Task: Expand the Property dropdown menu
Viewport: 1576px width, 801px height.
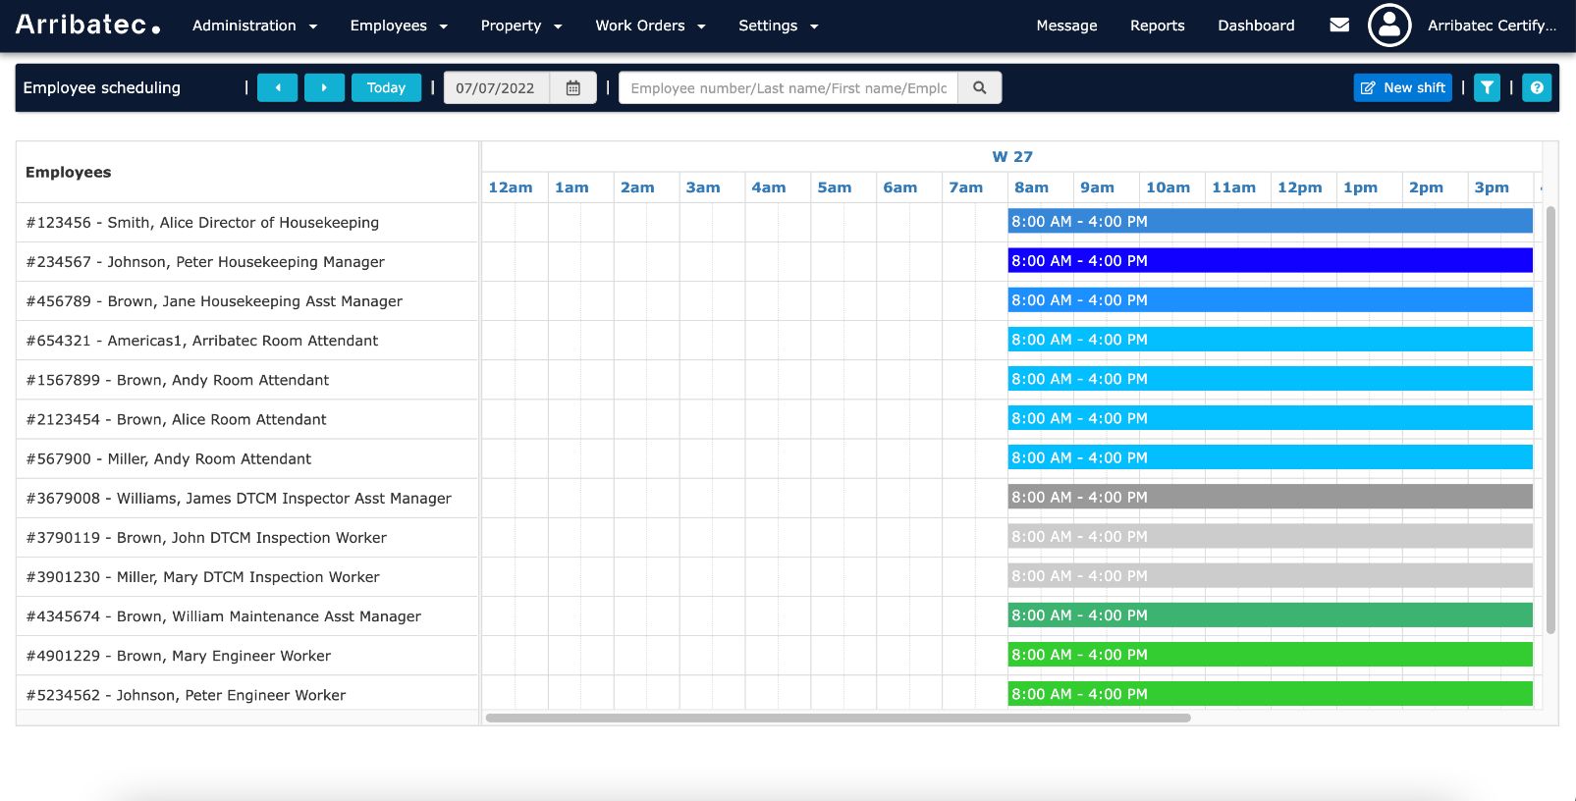Action: click(x=520, y=26)
